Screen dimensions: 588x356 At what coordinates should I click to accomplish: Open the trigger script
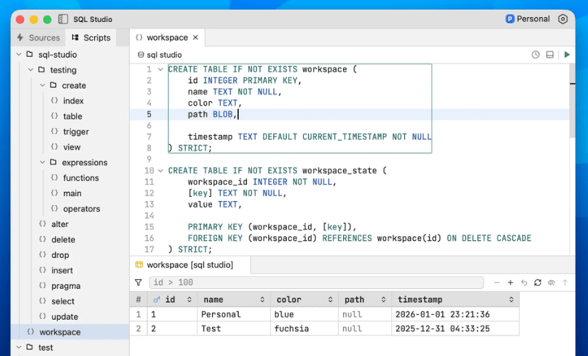pyautogui.click(x=75, y=132)
